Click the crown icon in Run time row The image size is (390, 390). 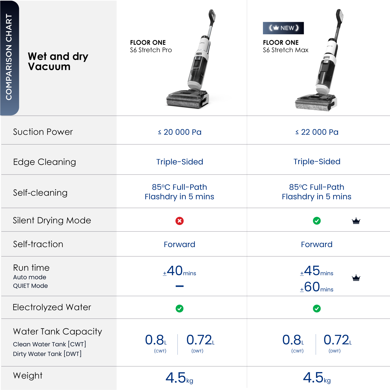click(356, 278)
